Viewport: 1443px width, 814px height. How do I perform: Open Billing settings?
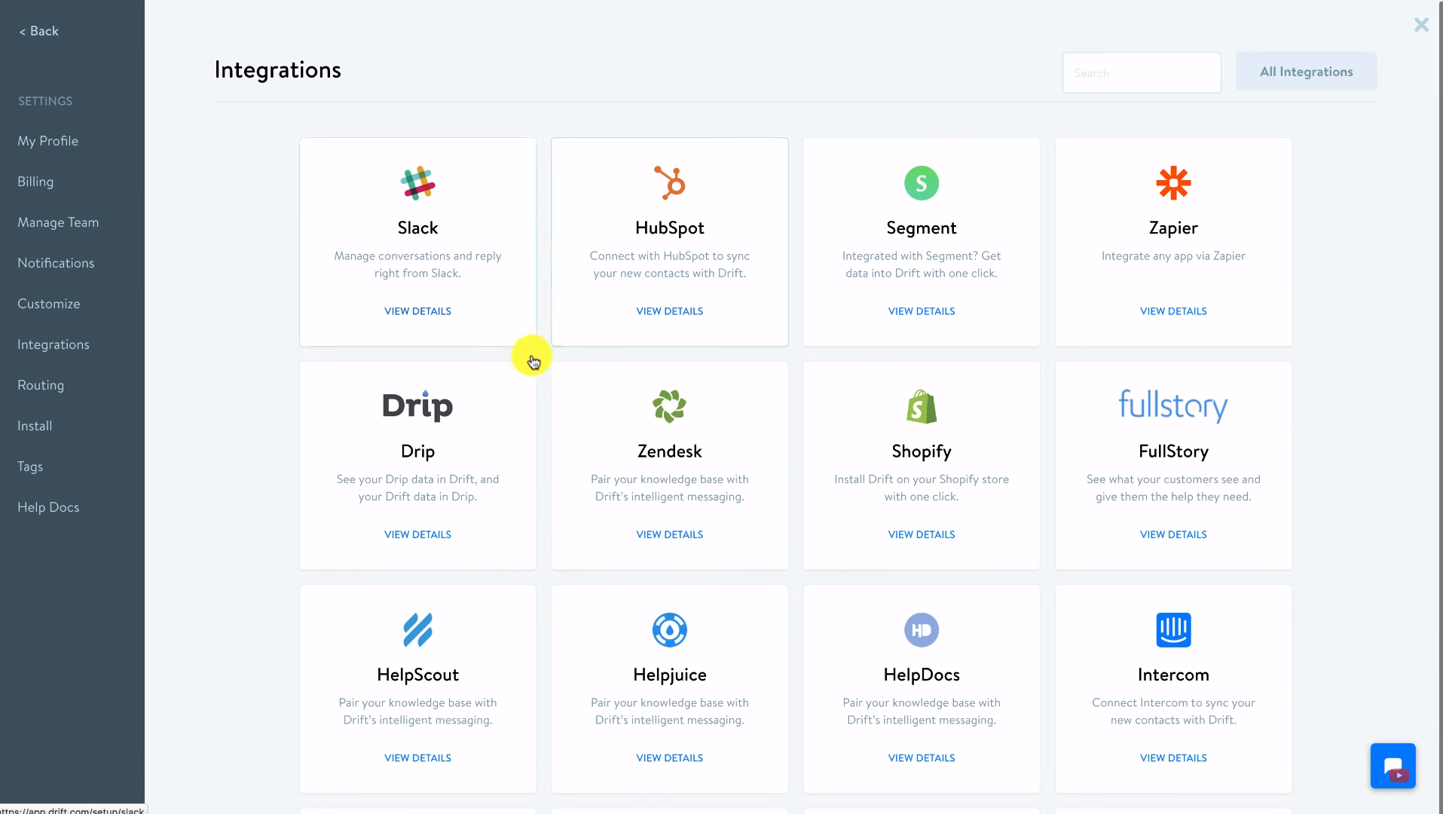35,182
